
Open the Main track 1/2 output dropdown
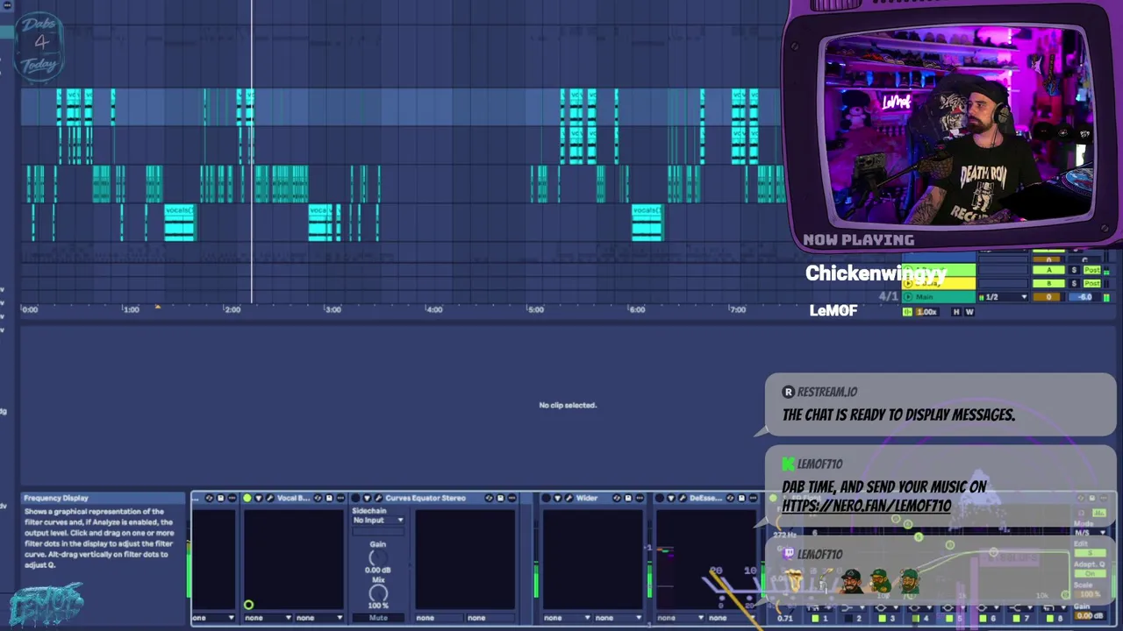(1003, 297)
